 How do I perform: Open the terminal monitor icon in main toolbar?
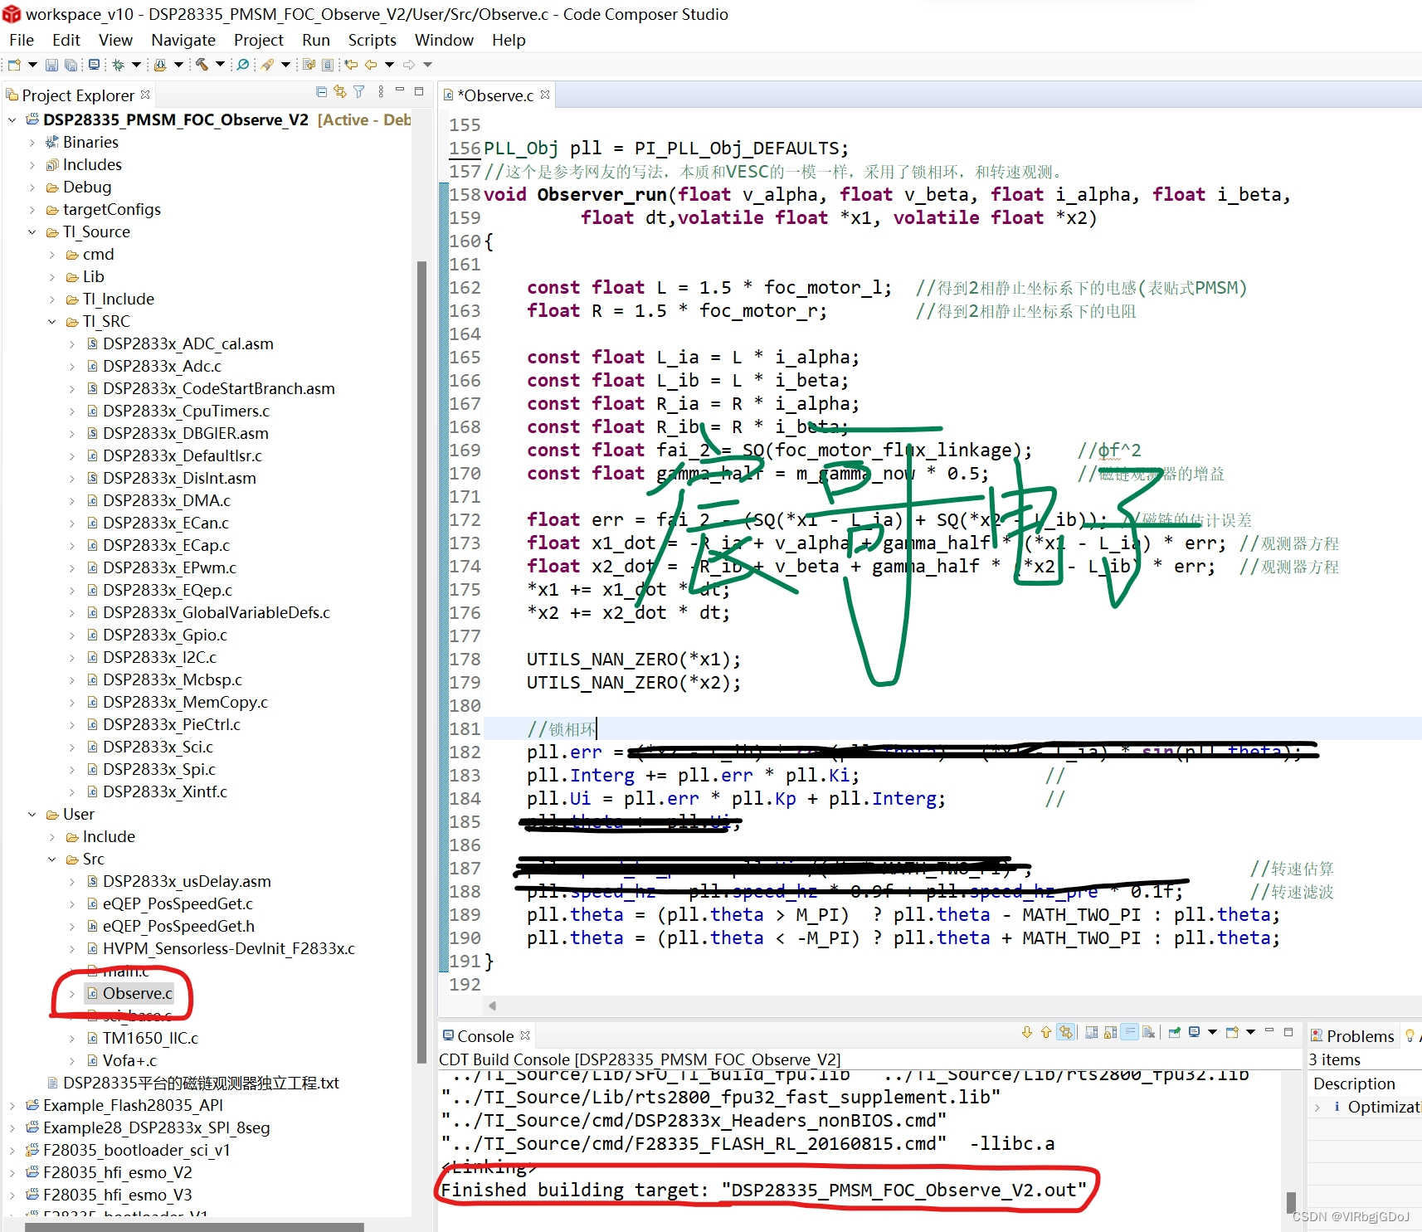tap(94, 65)
